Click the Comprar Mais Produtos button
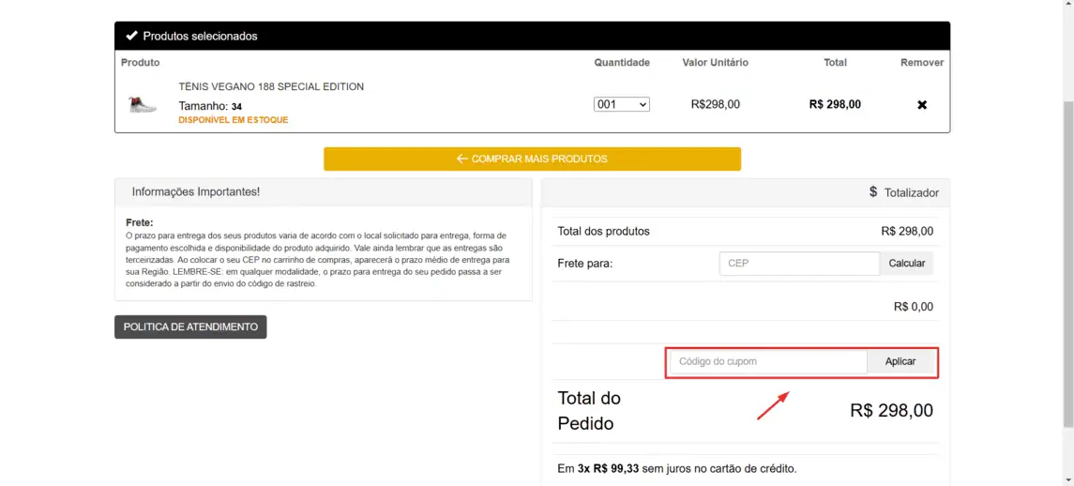This screenshot has width=1074, height=486. tap(532, 159)
